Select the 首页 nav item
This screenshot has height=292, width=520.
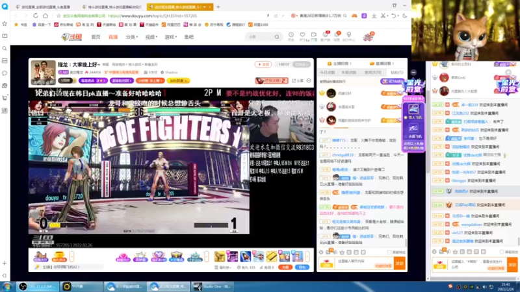click(x=96, y=37)
